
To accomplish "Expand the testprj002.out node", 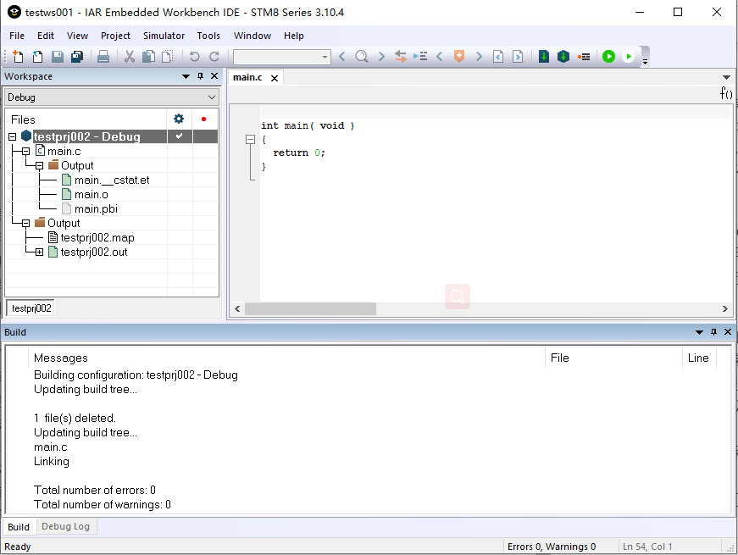I will pos(40,253).
